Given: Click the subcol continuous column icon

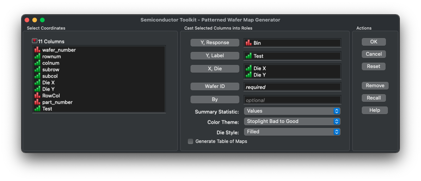Looking at the screenshot, I should click(37, 76).
